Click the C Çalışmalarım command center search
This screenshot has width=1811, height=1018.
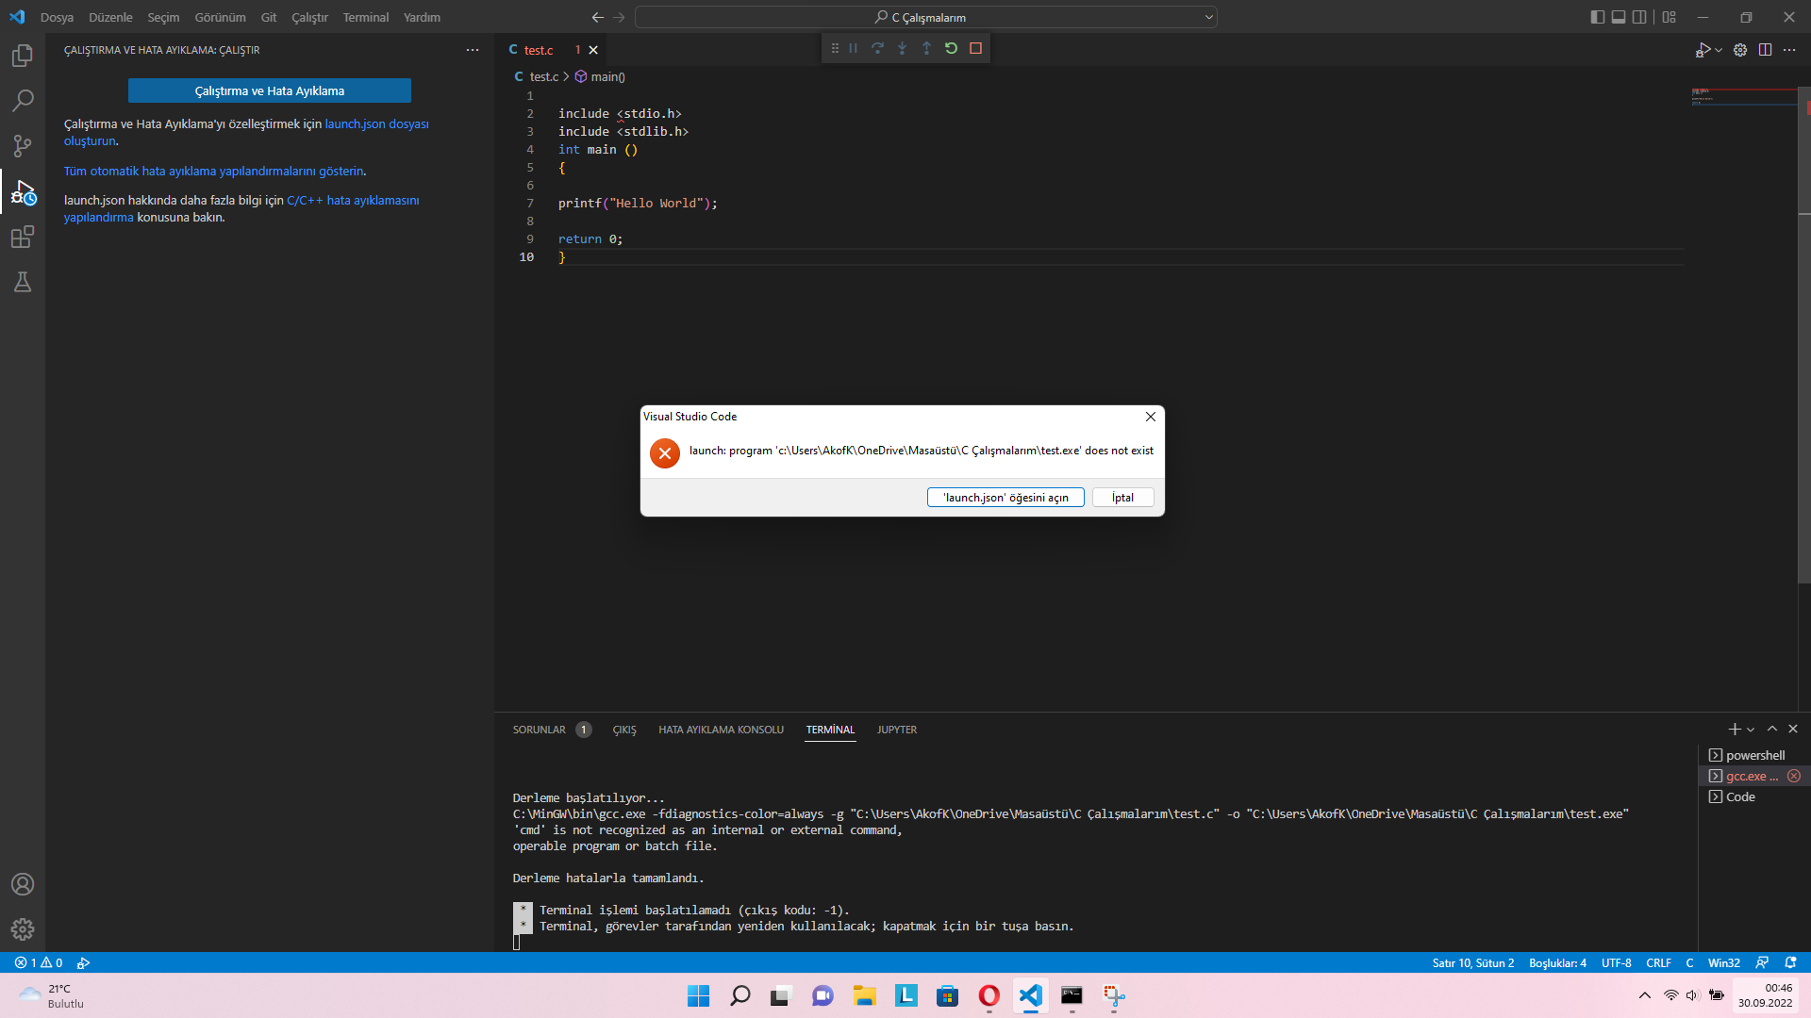coord(925,17)
